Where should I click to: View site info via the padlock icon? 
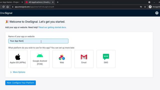pos(13,7)
